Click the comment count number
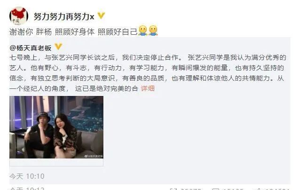The image size is (298, 190). pyautogui.click(x=233, y=189)
